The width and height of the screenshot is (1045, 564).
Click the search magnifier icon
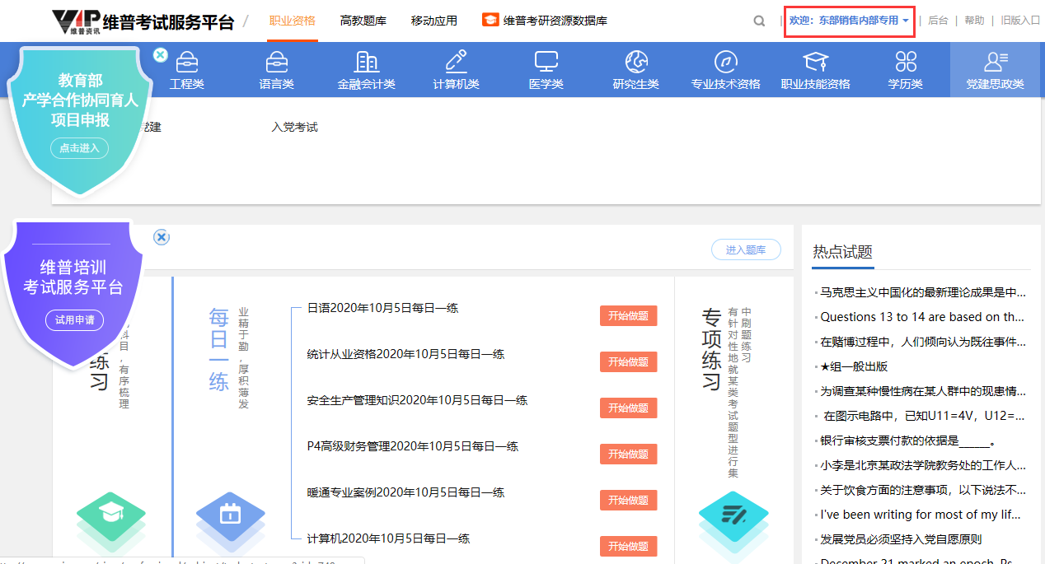coord(759,21)
